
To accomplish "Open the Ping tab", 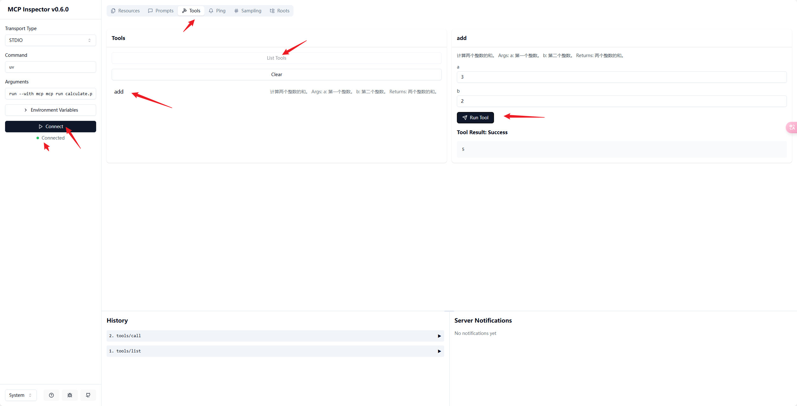I will (217, 11).
